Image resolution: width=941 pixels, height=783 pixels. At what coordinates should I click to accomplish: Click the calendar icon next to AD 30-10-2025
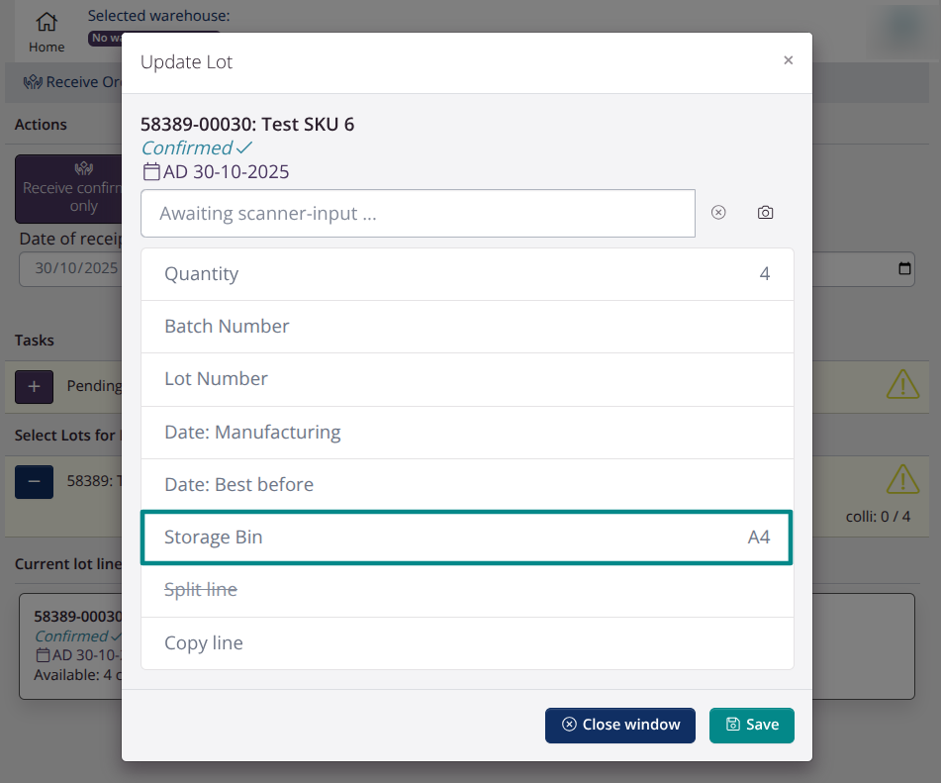pyautogui.click(x=151, y=172)
